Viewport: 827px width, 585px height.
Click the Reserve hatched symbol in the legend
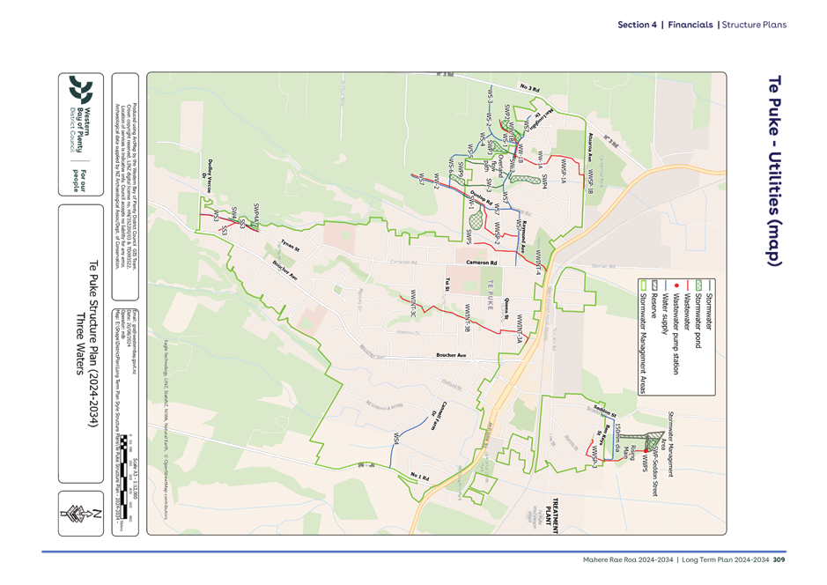[x=655, y=285]
